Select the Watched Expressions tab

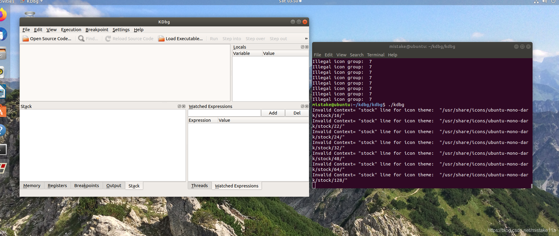click(237, 186)
